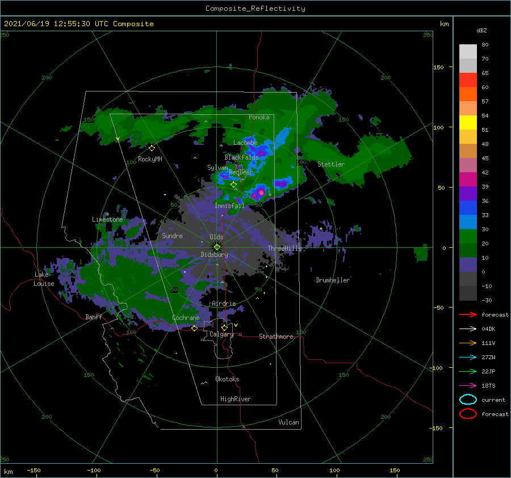Viewport: 511px width, 478px height.
Task: Click the yellow diamond marker above Calgary
Action: pos(224,327)
